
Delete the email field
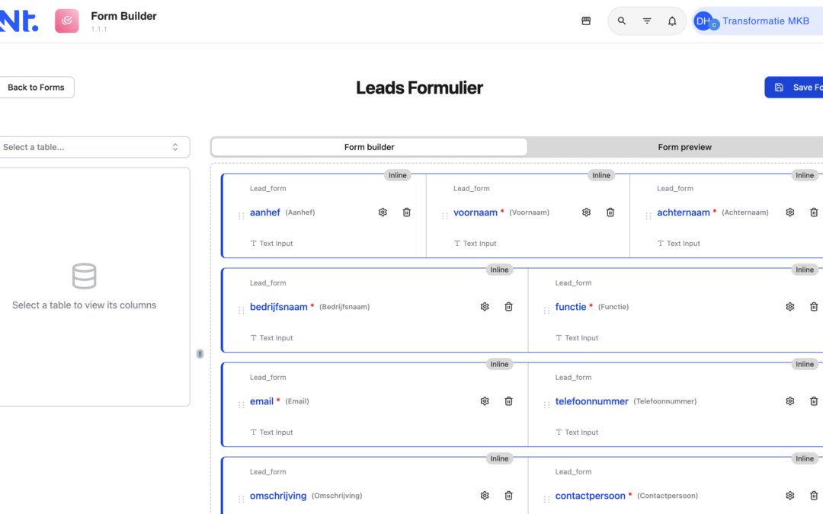(508, 401)
